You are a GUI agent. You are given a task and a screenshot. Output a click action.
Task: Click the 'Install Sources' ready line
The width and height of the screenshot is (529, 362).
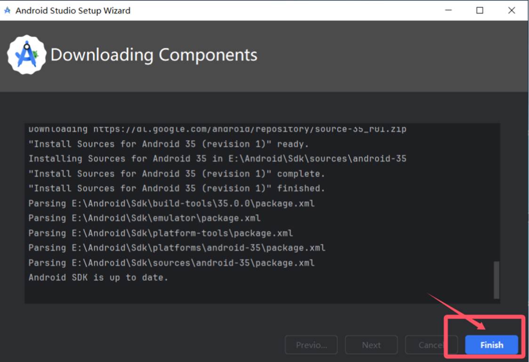pyautogui.click(x=168, y=144)
